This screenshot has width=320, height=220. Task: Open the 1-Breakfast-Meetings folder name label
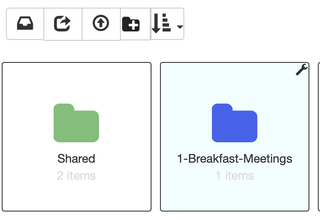[x=234, y=159]
